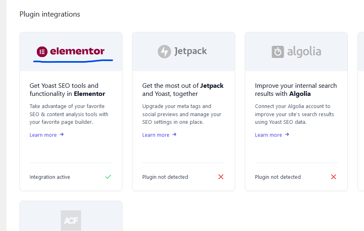Click arrow next to Jetpack Learn more
364x231 pixels.
pos(174,134)
